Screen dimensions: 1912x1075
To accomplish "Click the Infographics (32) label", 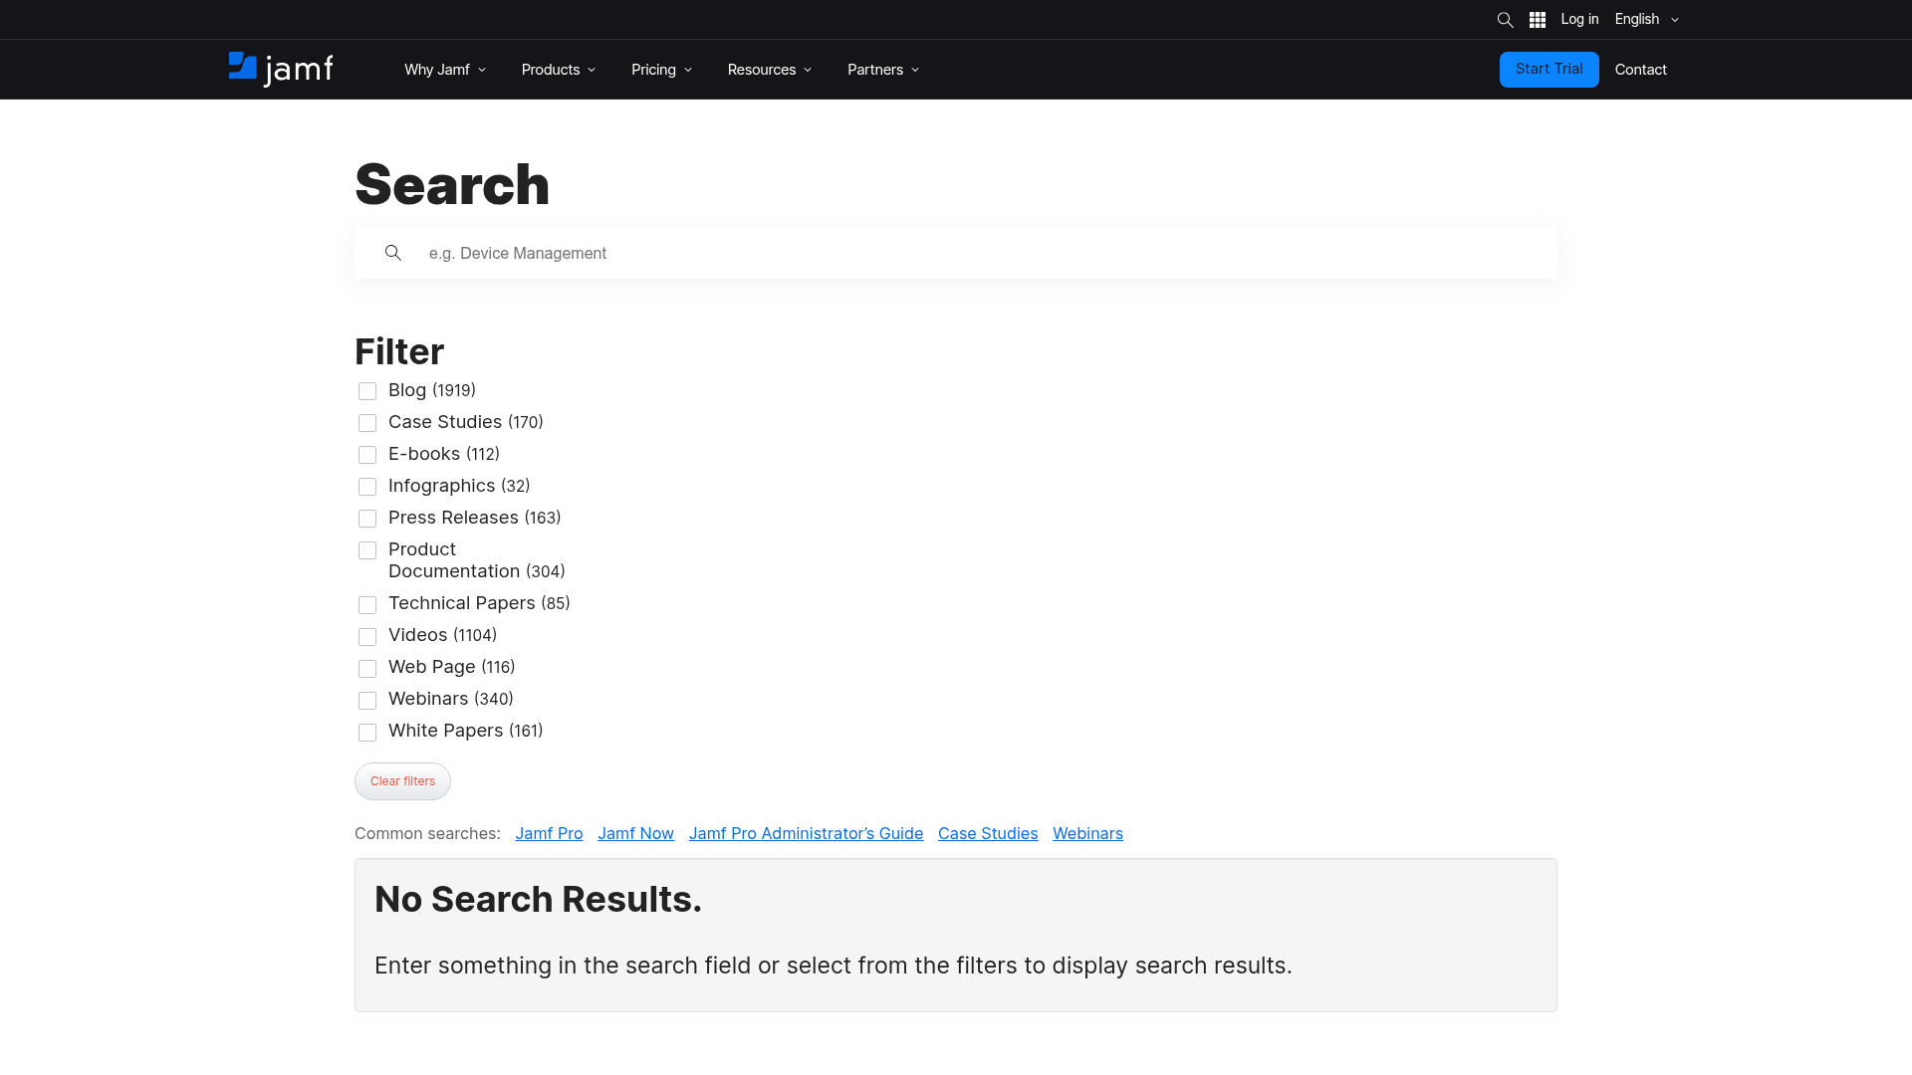I will click(x=459, y=486).
